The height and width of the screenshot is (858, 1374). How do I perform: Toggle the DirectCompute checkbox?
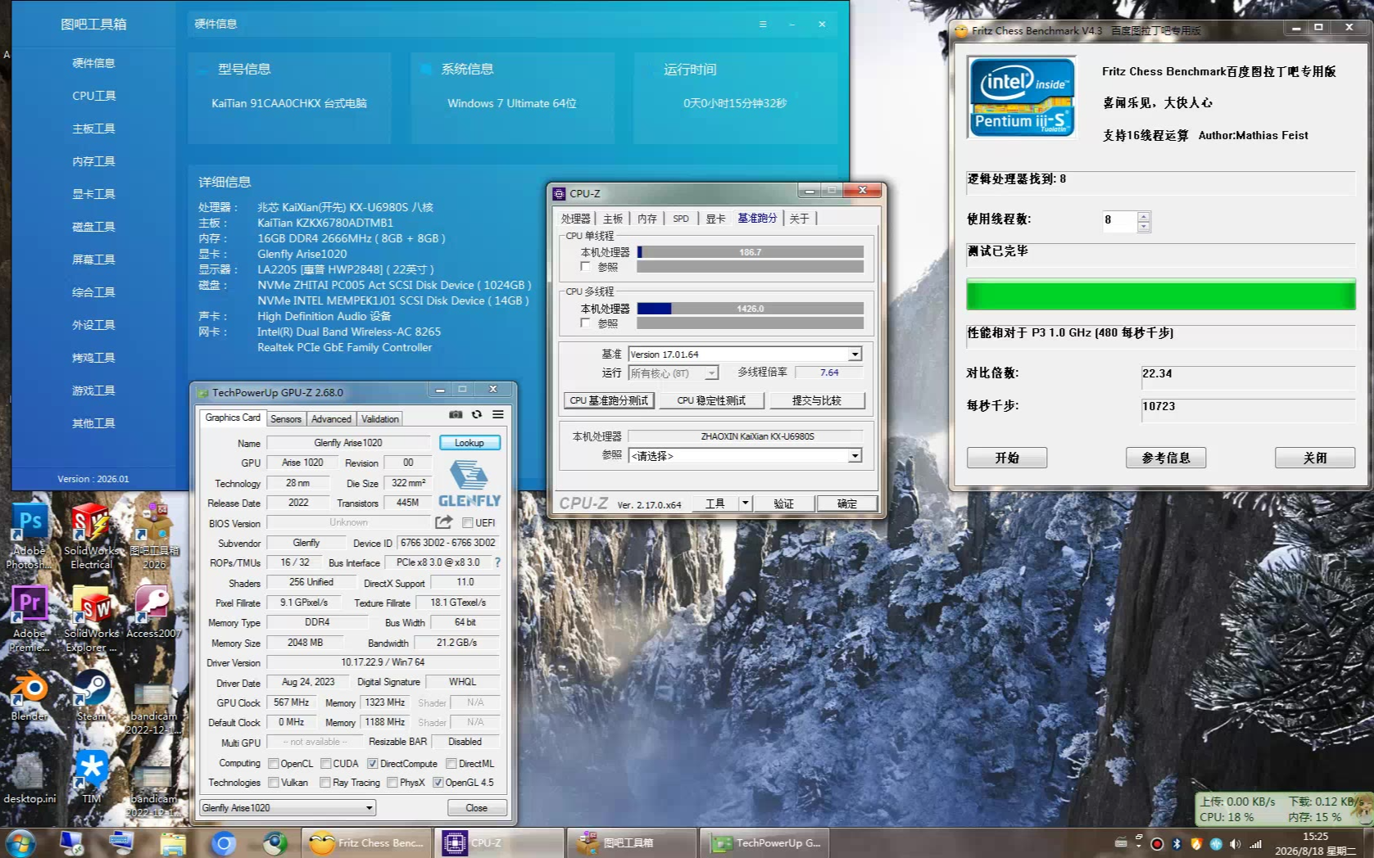click(x=373, y=764)
